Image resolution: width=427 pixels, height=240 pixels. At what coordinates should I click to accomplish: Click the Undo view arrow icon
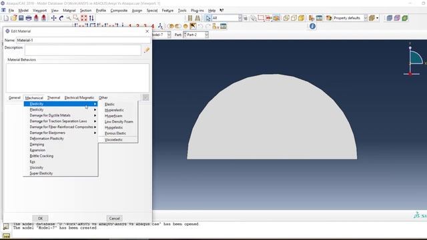click(200, 27)
